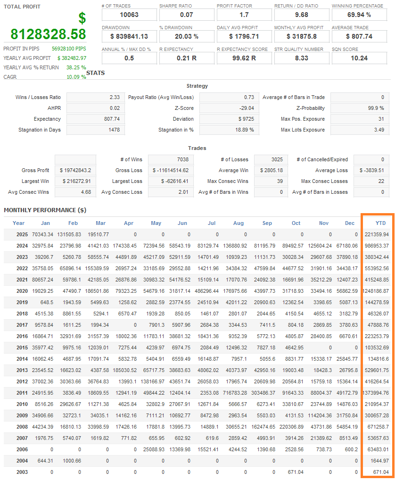Click the R Expectancy Score value 99.62 R
The height and width of the screenshot is (480, 395).
244,58
